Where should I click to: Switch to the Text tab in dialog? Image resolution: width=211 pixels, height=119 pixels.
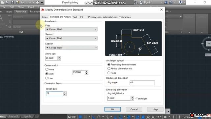coord(75,17)
